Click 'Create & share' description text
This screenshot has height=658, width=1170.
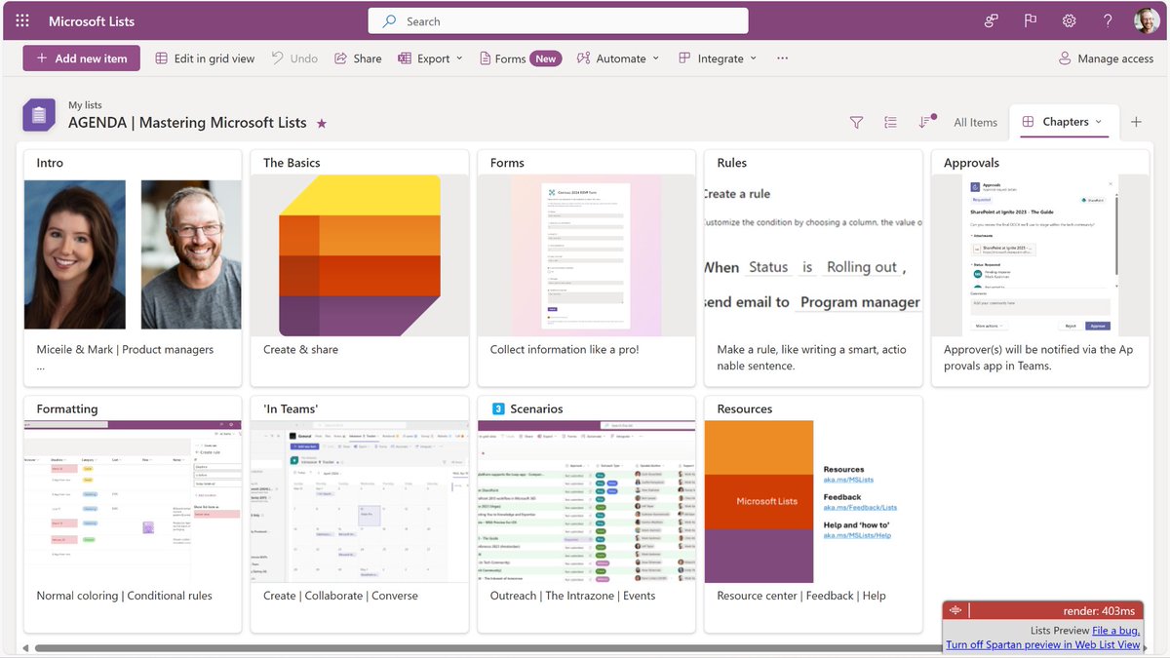300,349
